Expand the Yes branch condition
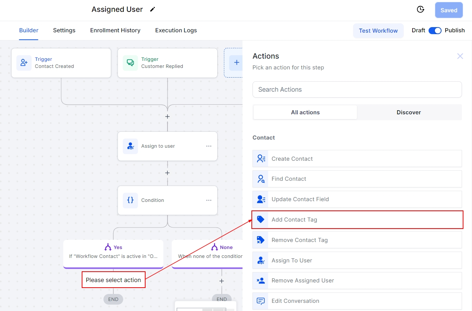This screenshot has width=472, height=311. (x=113, y=252)
